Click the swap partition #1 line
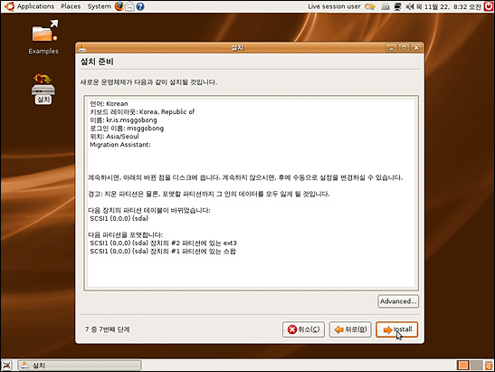The height and width of the screenshot is (372, 495). click(x=163, y=252)
